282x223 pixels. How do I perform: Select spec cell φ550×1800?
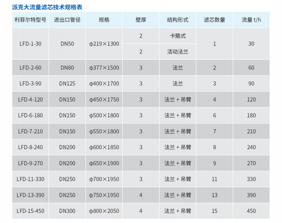pos(104,131)
